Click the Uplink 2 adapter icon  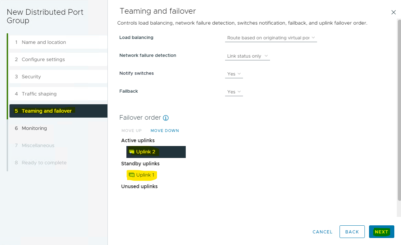click(132, 152)
